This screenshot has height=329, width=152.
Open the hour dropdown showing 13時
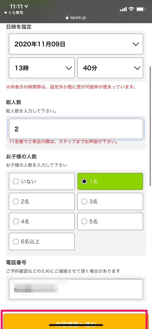coord(42,68)
